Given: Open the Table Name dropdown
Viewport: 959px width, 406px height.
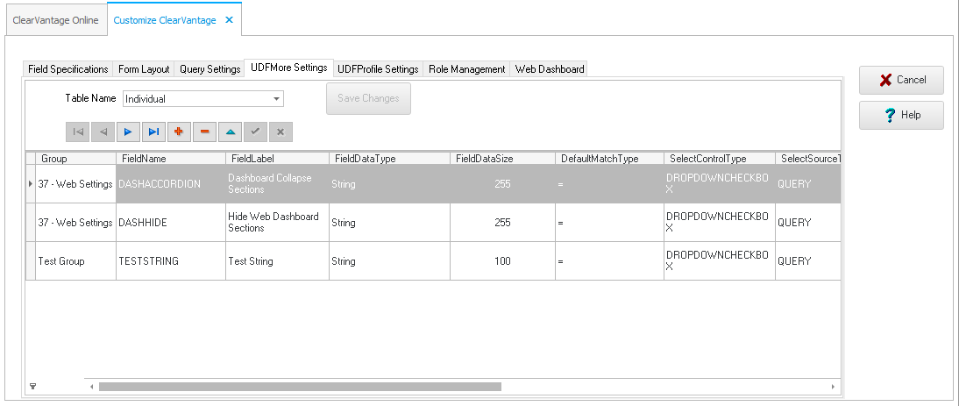Looking at the screenshot, I should 276,98.
